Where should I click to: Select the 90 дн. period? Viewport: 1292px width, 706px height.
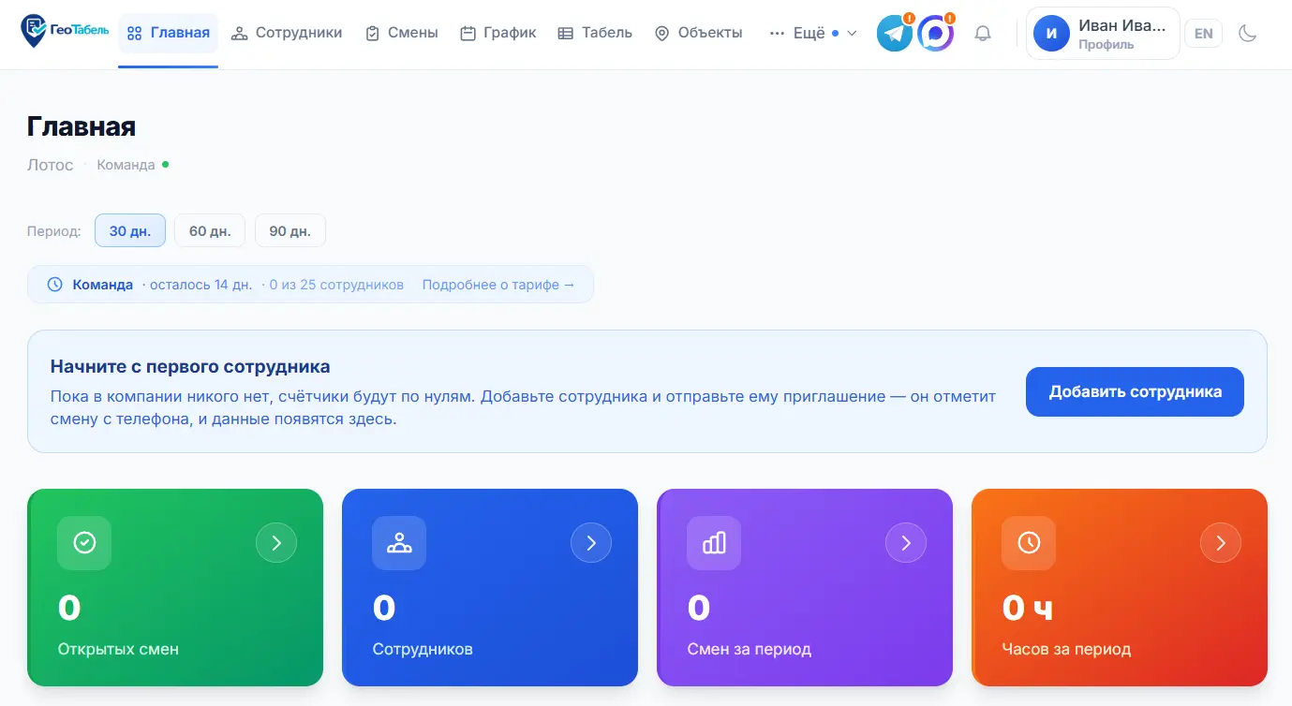290,230
